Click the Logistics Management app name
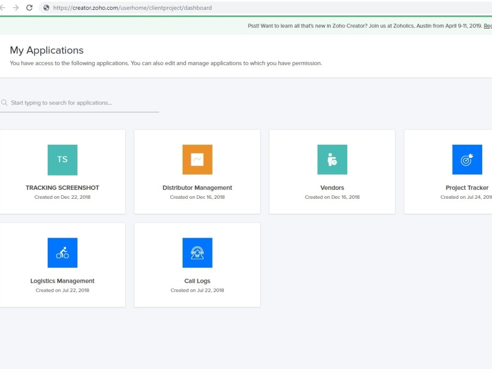Screen dimensions: 492x369 click(62, 281)
